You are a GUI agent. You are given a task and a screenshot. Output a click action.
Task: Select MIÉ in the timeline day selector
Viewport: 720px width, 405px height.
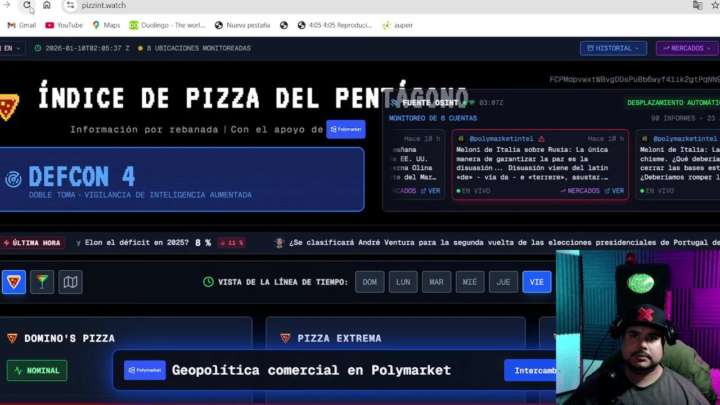click(x=470, y=282)
